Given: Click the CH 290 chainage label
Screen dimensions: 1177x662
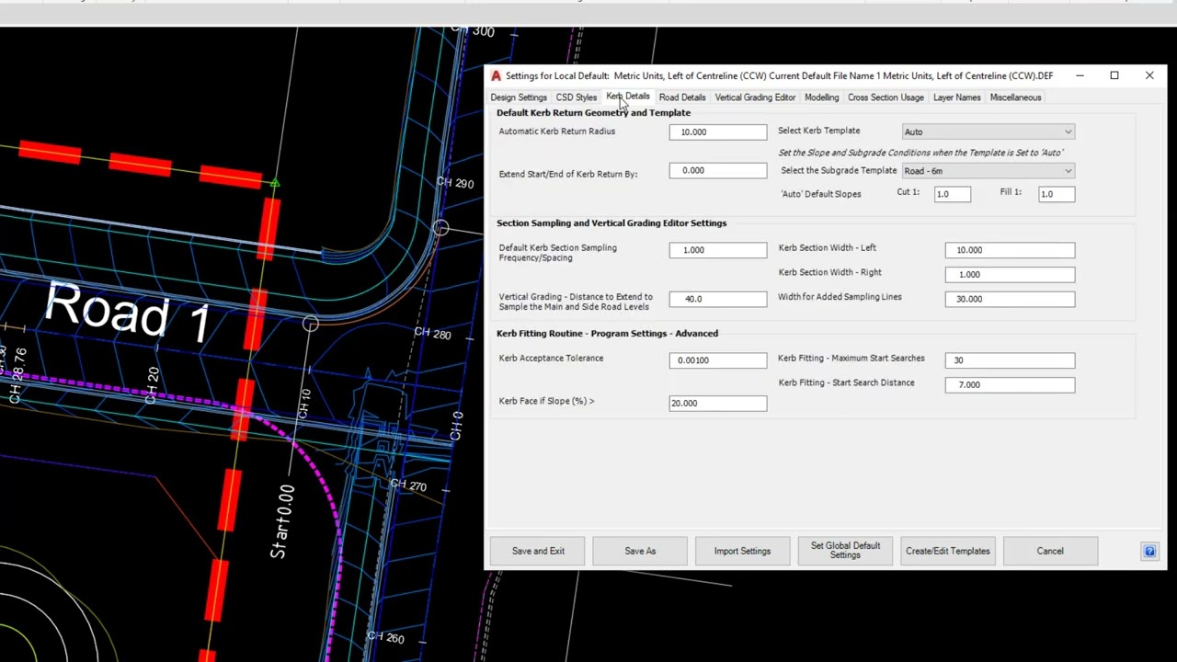Looking at the screenshot, I should tap(455, 182).
